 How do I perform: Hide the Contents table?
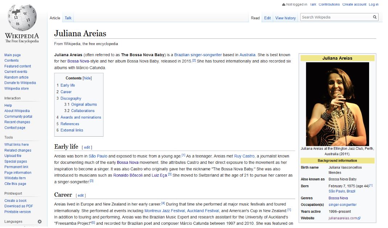pyautogui.click(x=87, y=78)
